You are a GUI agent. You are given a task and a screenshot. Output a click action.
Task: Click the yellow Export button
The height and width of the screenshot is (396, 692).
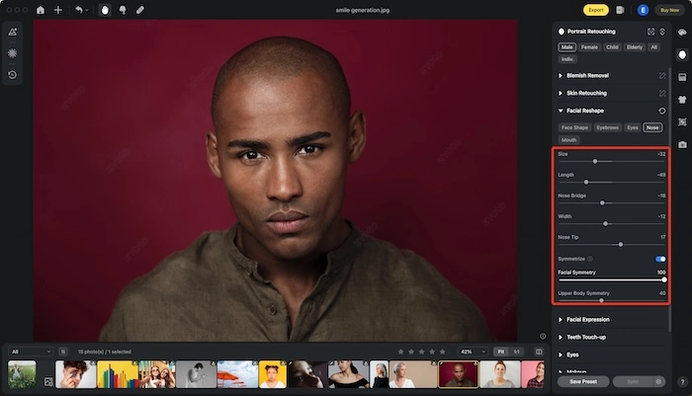pos(595,10)
